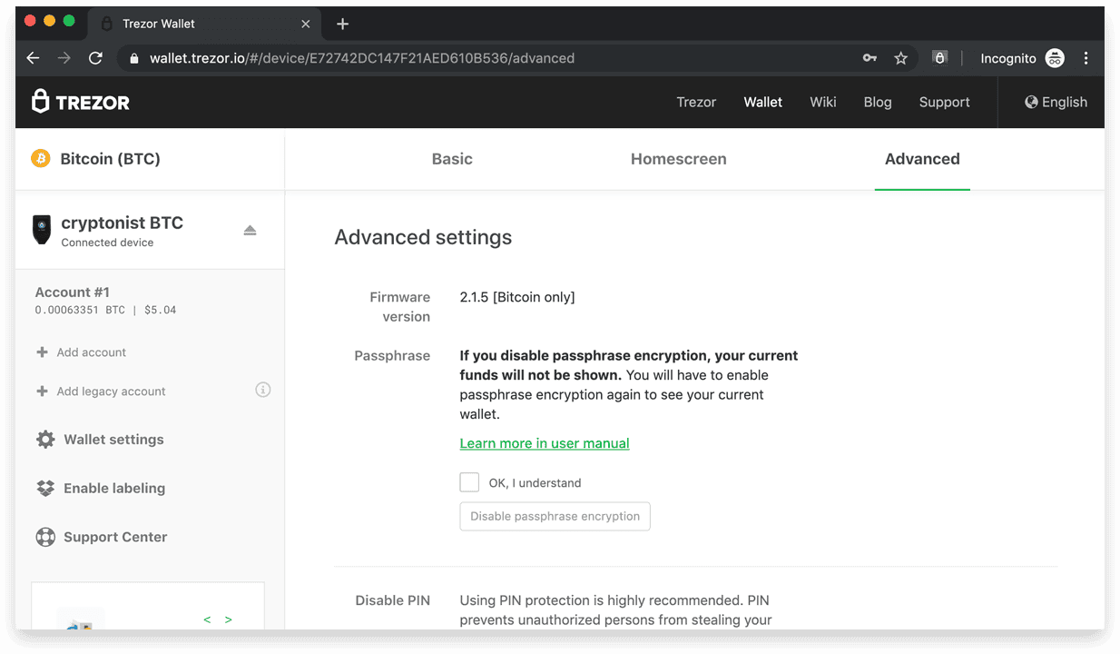Click the Add account link
The width and height of the screenshot is (1120, 654).
pos(92,352)
